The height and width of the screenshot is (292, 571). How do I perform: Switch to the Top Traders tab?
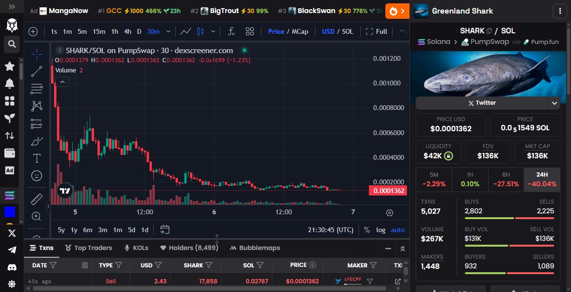[x=88, y=248]
